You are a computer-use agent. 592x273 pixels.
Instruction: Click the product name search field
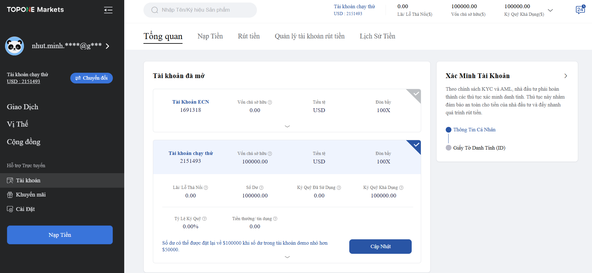point(200,10)
